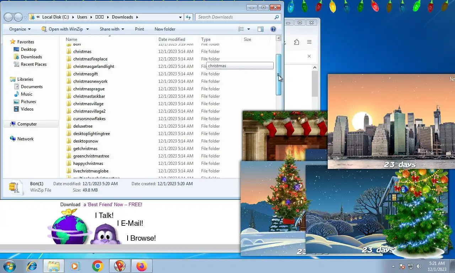Open the browser hamburger menu
455x273 pixels.
[309, 42]
